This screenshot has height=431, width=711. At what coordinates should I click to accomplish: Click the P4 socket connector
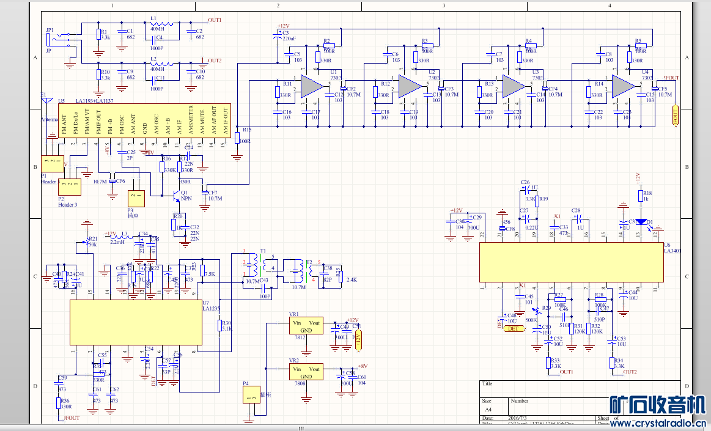(x=252, y=395)
